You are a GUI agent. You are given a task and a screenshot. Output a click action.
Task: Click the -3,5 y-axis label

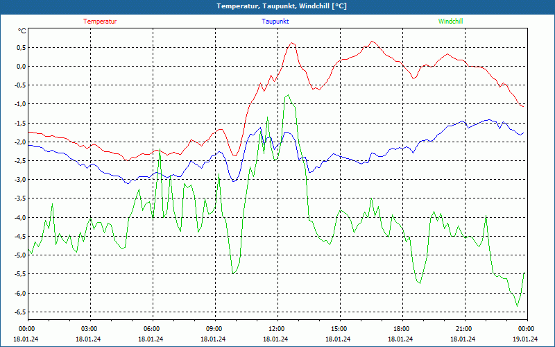click(x=19, y=198)
